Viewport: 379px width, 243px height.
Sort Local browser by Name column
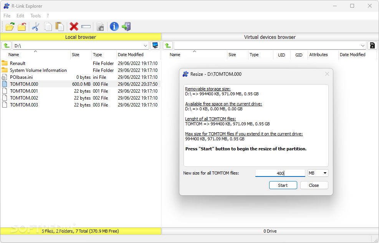pyautogui.click(x=36, y=55)
